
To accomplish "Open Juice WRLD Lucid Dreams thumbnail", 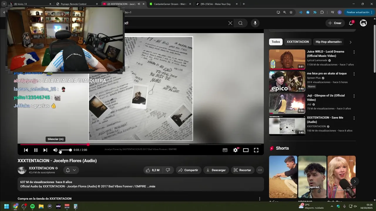I will [x=287, y=59].
